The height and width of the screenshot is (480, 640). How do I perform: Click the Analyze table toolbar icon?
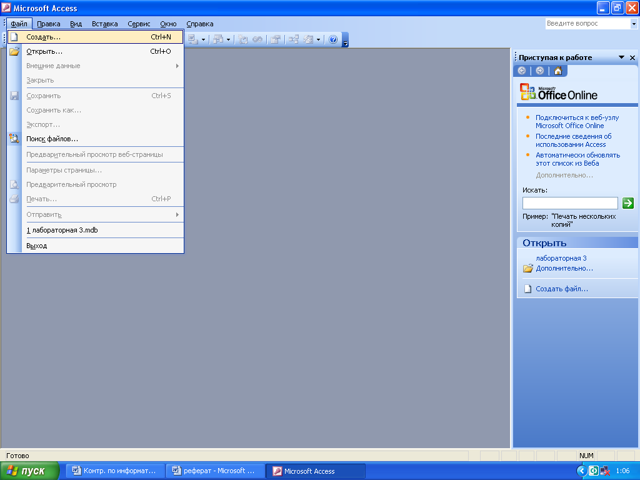point(218,39)
